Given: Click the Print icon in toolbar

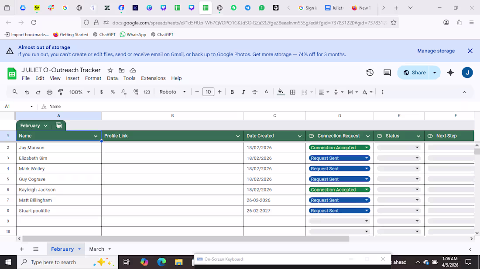Looking at the screenshot, I should pos(49,92).
